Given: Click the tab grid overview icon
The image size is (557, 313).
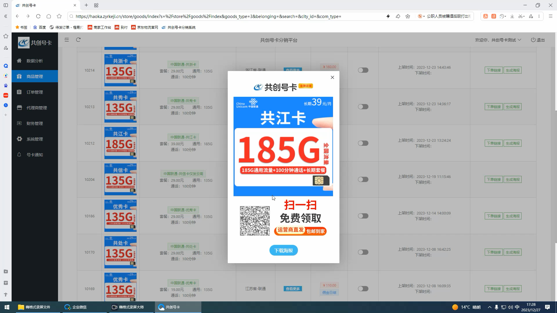Looking at the screenshot, I should click(96, 5).
